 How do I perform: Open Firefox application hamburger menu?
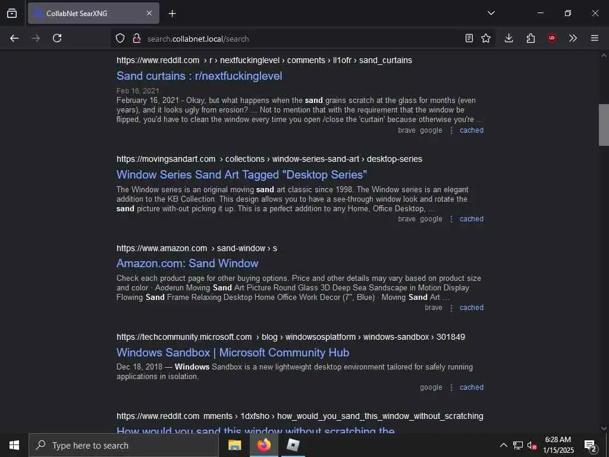tap(595, 38)
